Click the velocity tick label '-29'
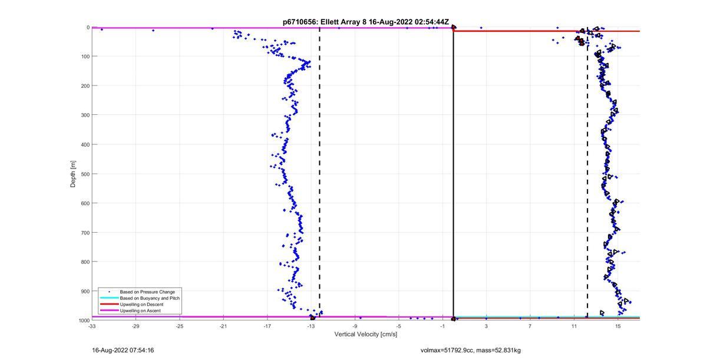The image size is (707, 360). tap(136, 326)
